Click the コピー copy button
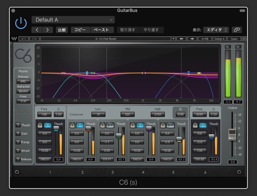 81,30
